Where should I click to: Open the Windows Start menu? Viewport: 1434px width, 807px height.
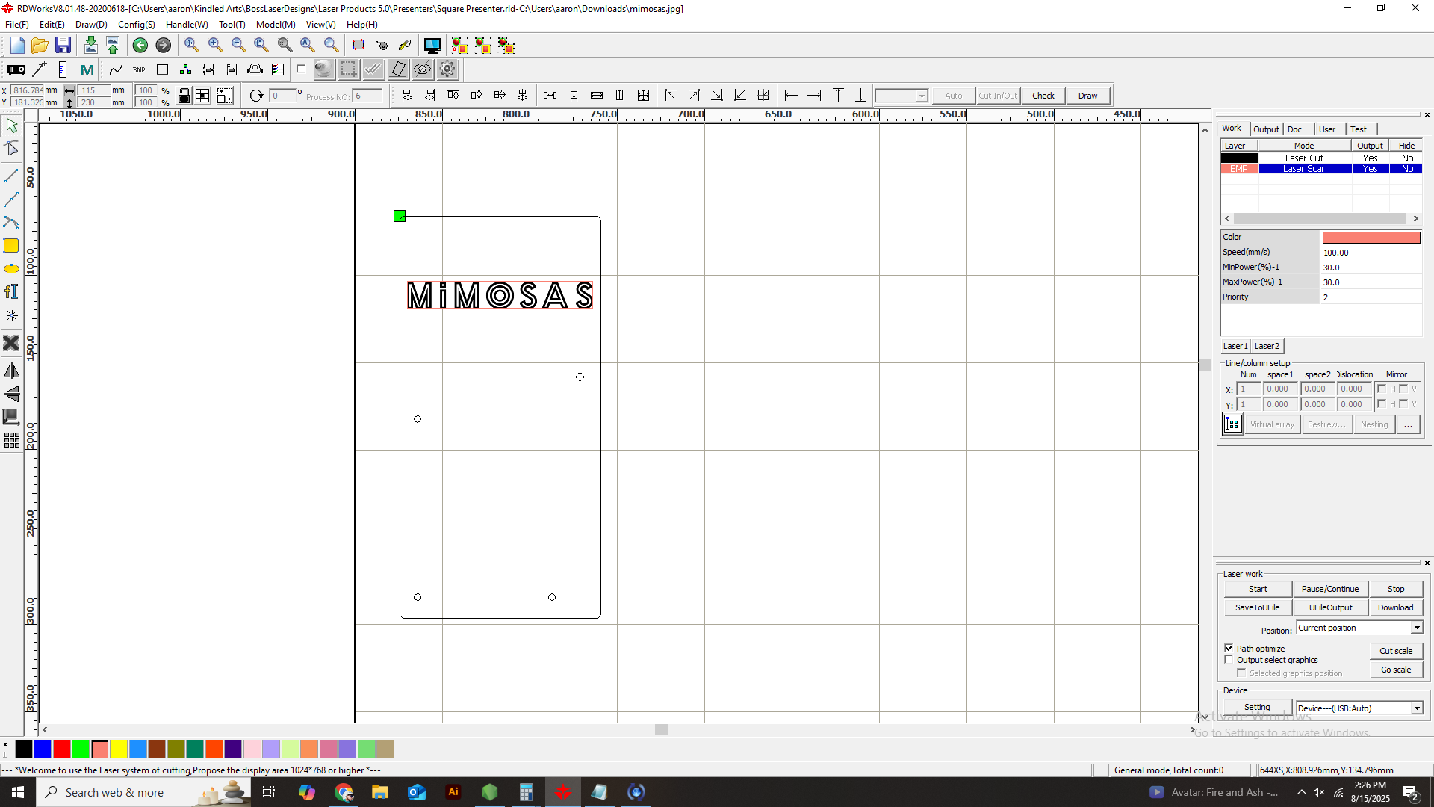(18, 792)
